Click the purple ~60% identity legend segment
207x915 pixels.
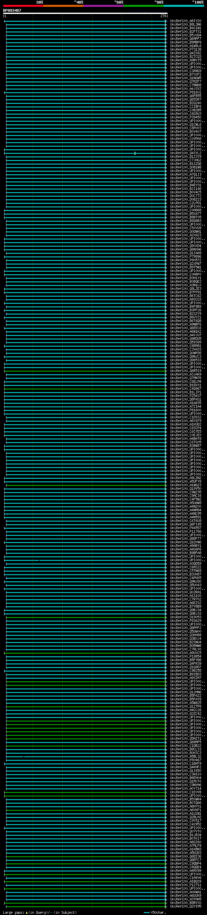click(x=104, y=6)
